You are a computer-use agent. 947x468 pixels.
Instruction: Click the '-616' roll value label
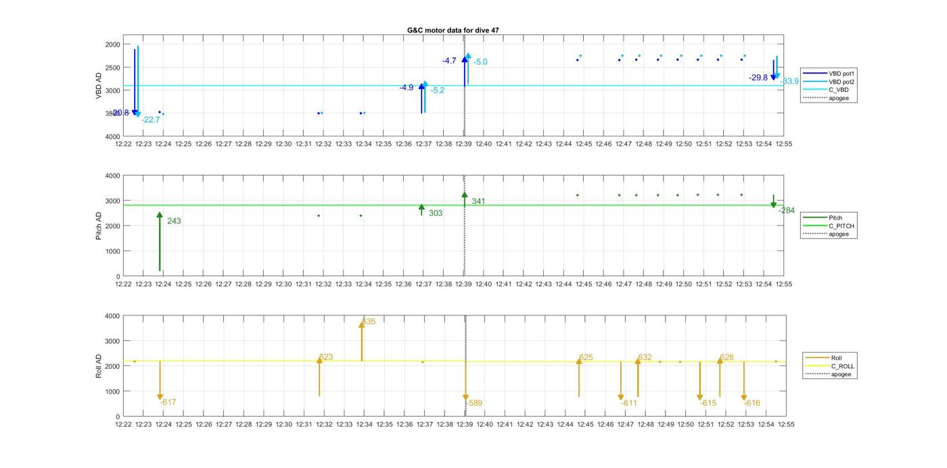tap(752, 403)
